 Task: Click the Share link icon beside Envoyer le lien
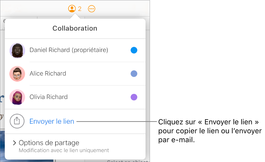click(x=17, y=121)
